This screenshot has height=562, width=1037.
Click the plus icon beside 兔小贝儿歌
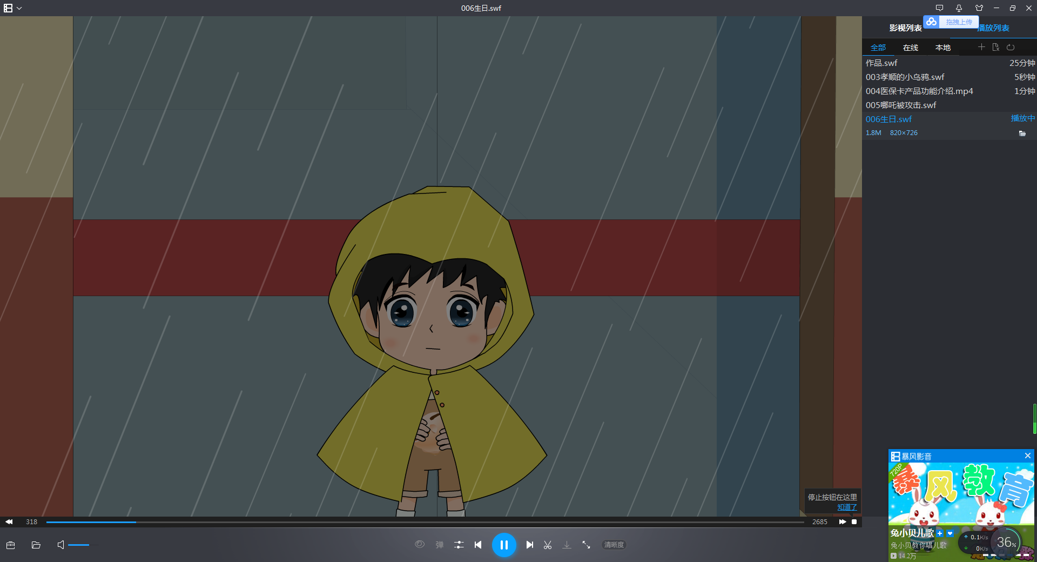tap(940, 533)
